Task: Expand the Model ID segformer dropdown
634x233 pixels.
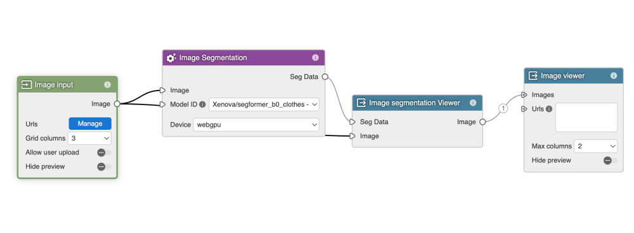Action: point(264,104)
